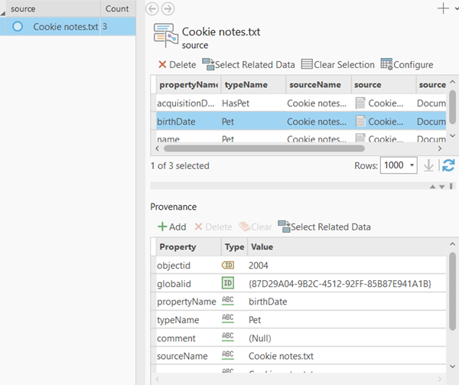Click Clear Selection in the table toolbar

point(337,65)
